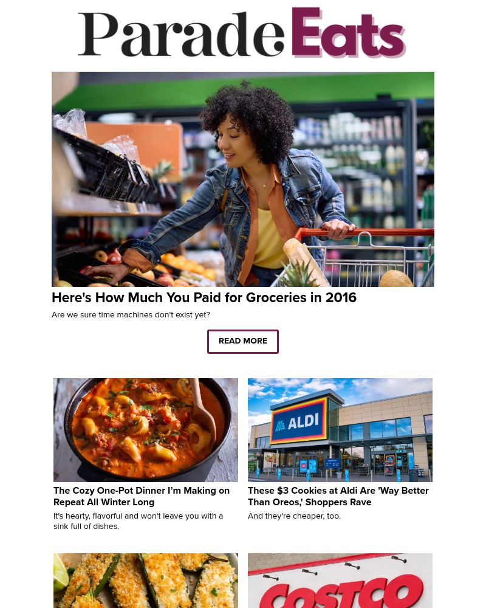
Task: Click the red shopping cart handle in hero photo
Action: 363,232
